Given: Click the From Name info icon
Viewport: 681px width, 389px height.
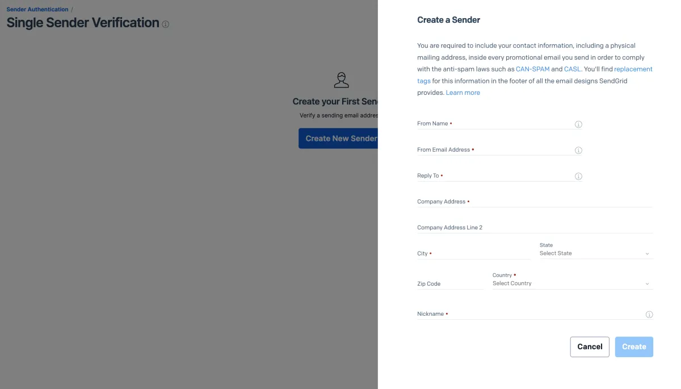Looking at the screenshot, I should coord(578,124).
